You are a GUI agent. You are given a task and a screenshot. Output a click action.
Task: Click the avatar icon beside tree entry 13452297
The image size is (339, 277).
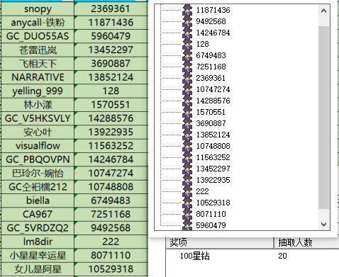coord(187,169)
